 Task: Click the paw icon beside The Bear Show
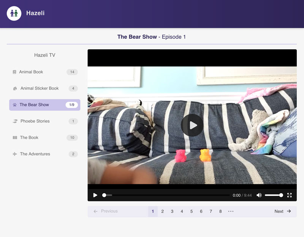14,105
